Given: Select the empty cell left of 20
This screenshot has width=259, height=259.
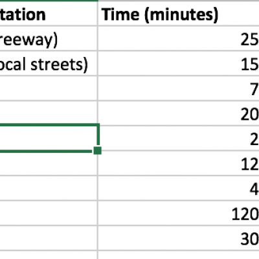Looking at the screenshot, I should (49, 113).
